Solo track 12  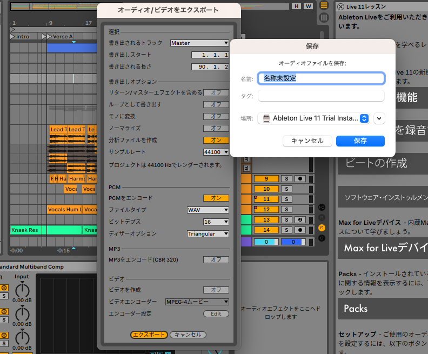point(286,210)
